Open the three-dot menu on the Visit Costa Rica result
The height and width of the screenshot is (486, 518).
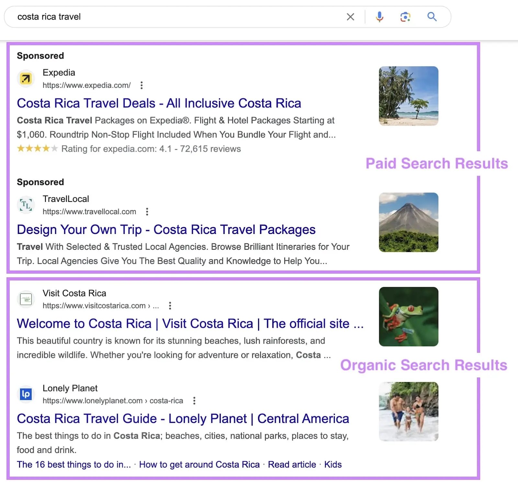click(170, 305)
